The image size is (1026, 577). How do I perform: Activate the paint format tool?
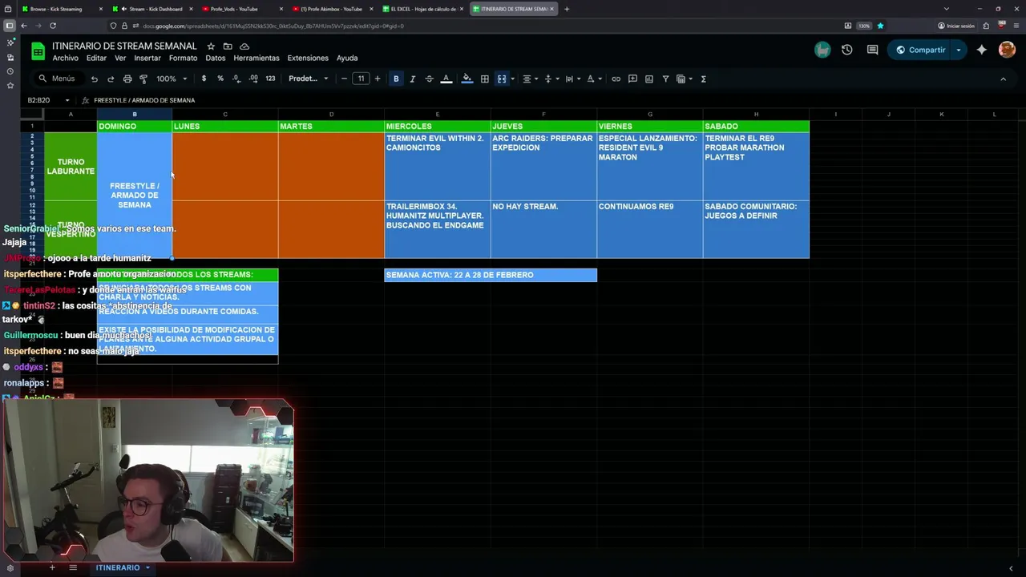pyautogui.click(x=143, y=79)
